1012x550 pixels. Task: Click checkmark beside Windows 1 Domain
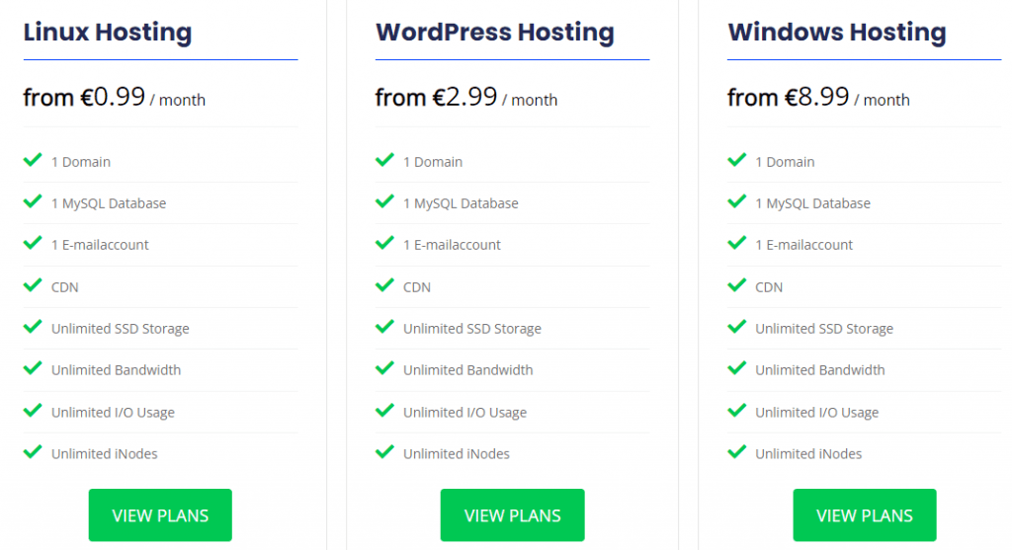pos(737,160)
